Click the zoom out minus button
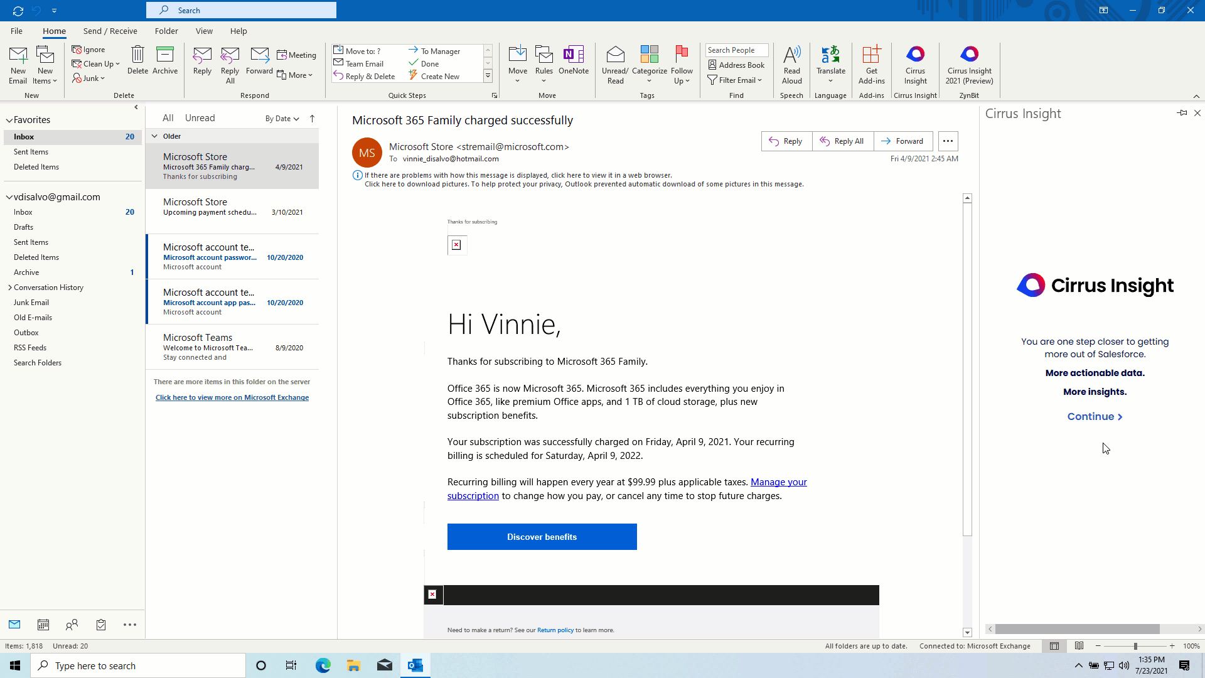The width and height of the screenshot is (1205, 678). click(x=1098, y=646)
